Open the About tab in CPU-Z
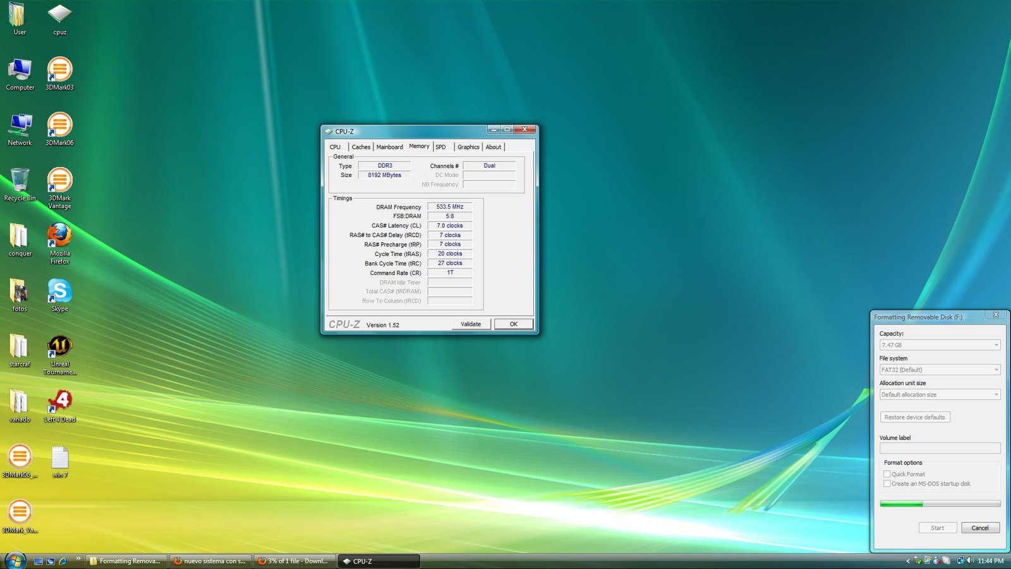Screen dimensions: 1011x569 [493, 147]
